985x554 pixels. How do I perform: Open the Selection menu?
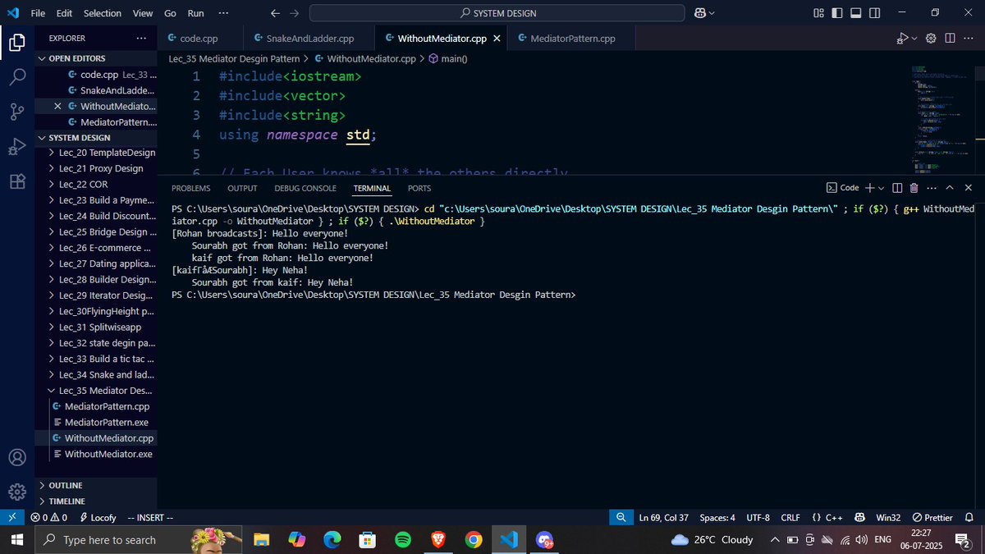[x=103, y=13]
